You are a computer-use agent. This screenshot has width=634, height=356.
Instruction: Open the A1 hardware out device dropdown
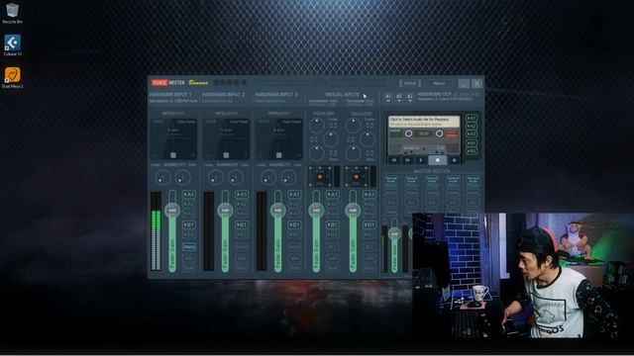tap(388, 97)
